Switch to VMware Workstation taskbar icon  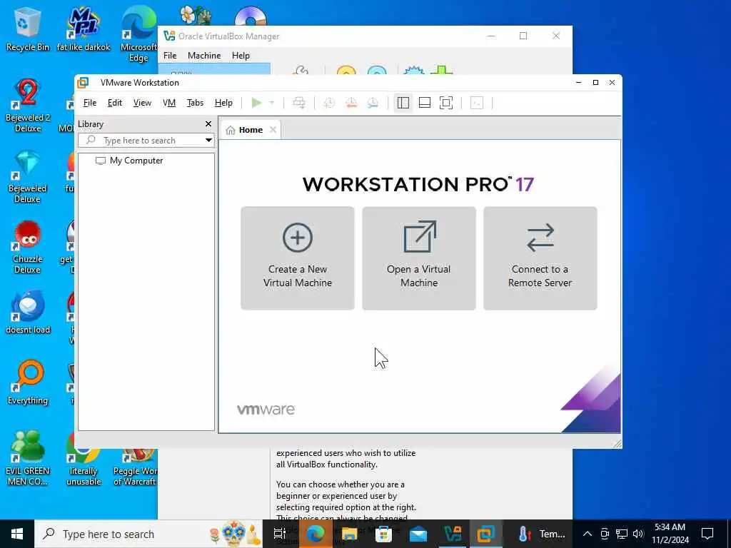[x=486, y=534]
